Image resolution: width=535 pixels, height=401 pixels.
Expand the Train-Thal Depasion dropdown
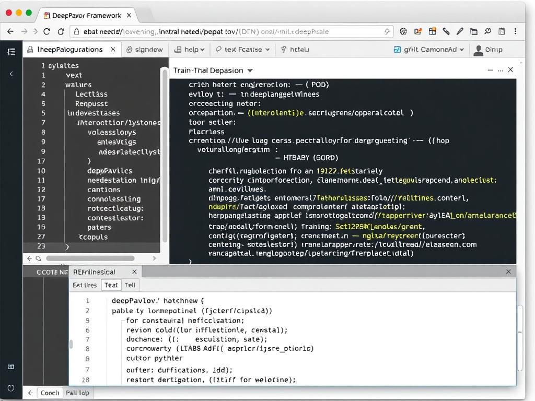(x=250, y=70)
